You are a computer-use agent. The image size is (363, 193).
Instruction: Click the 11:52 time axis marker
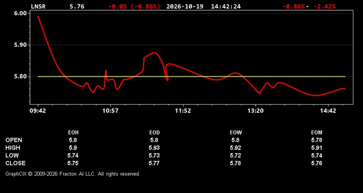click(x=183, y=111)
